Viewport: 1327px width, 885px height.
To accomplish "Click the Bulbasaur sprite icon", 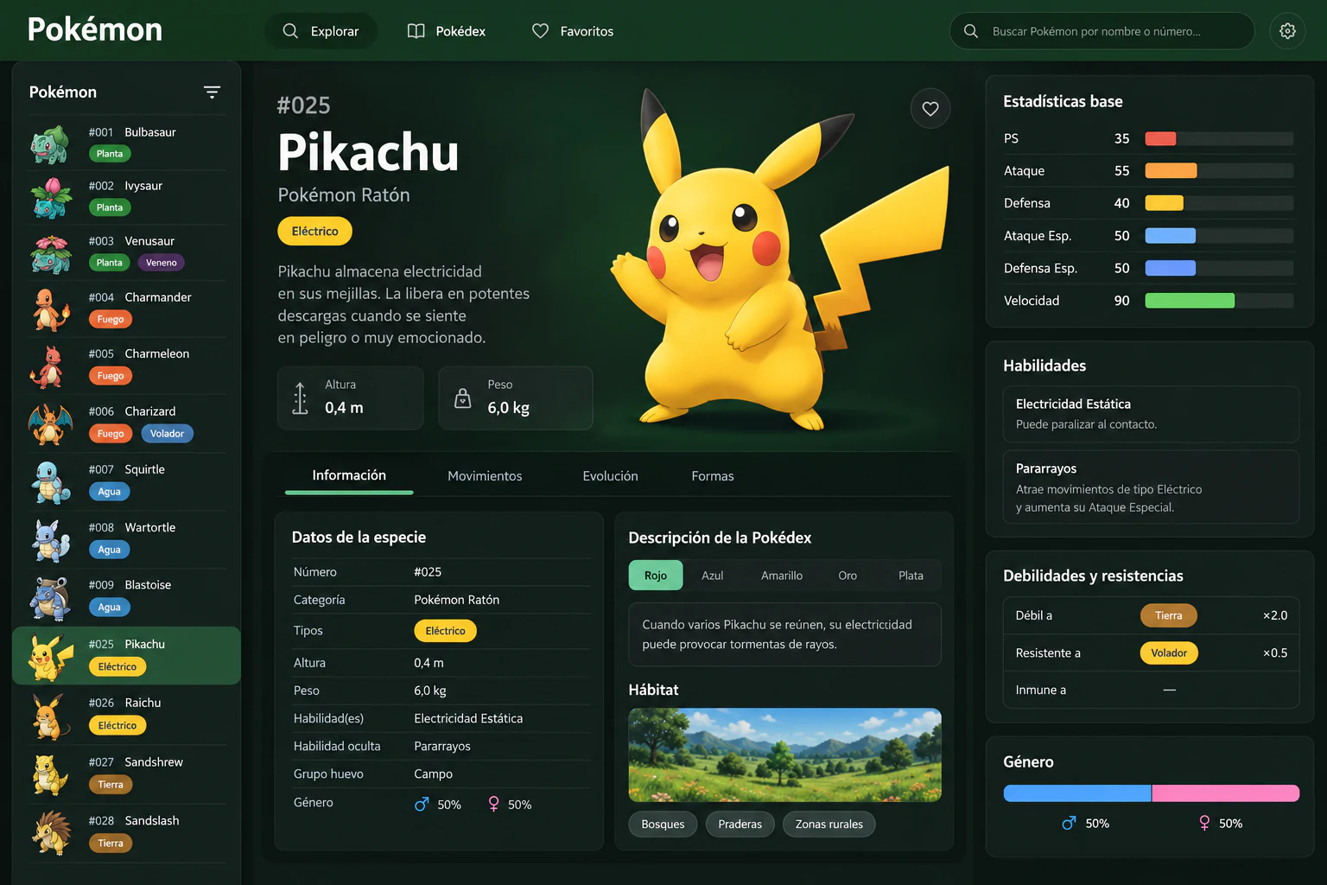I will click(x=50, y=143).
